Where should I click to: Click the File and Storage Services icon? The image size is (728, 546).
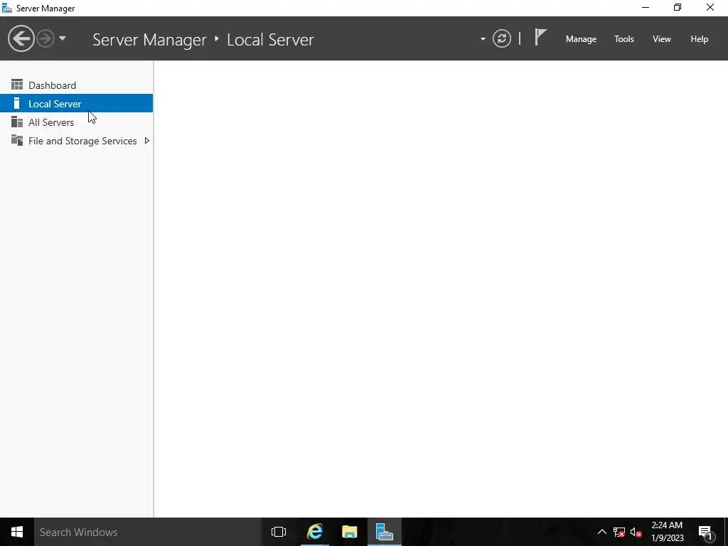click(17, 140)
